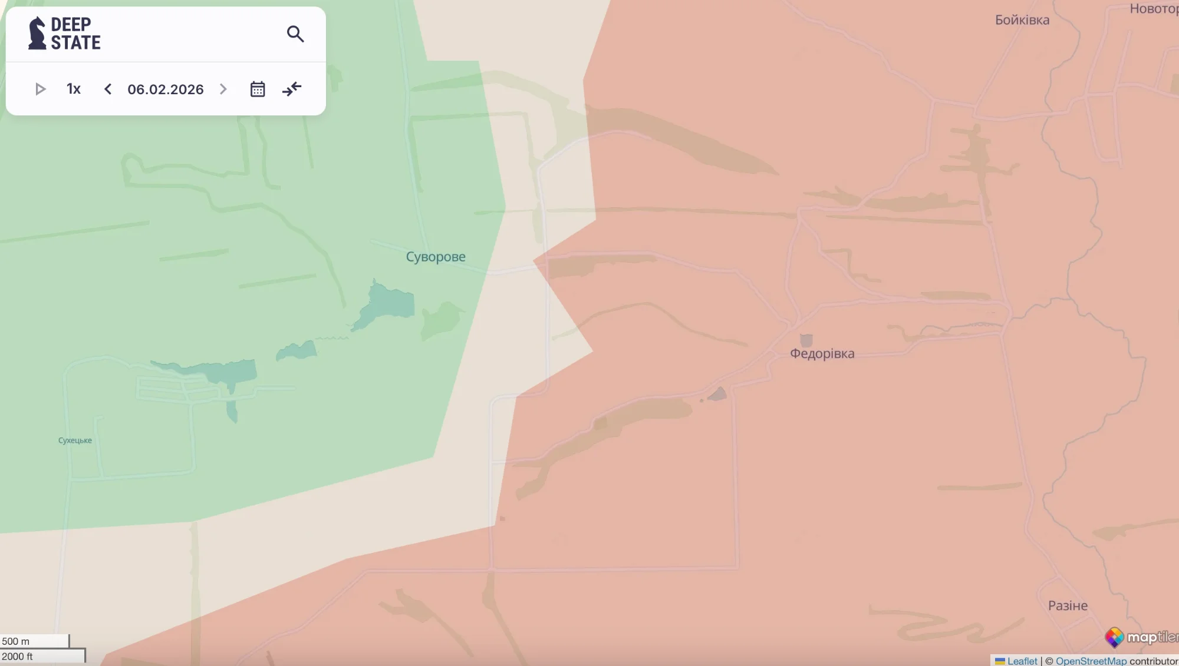1179x666 pixels.
Task: Change the 1x playback speed
Action: (x=74, y=89)
